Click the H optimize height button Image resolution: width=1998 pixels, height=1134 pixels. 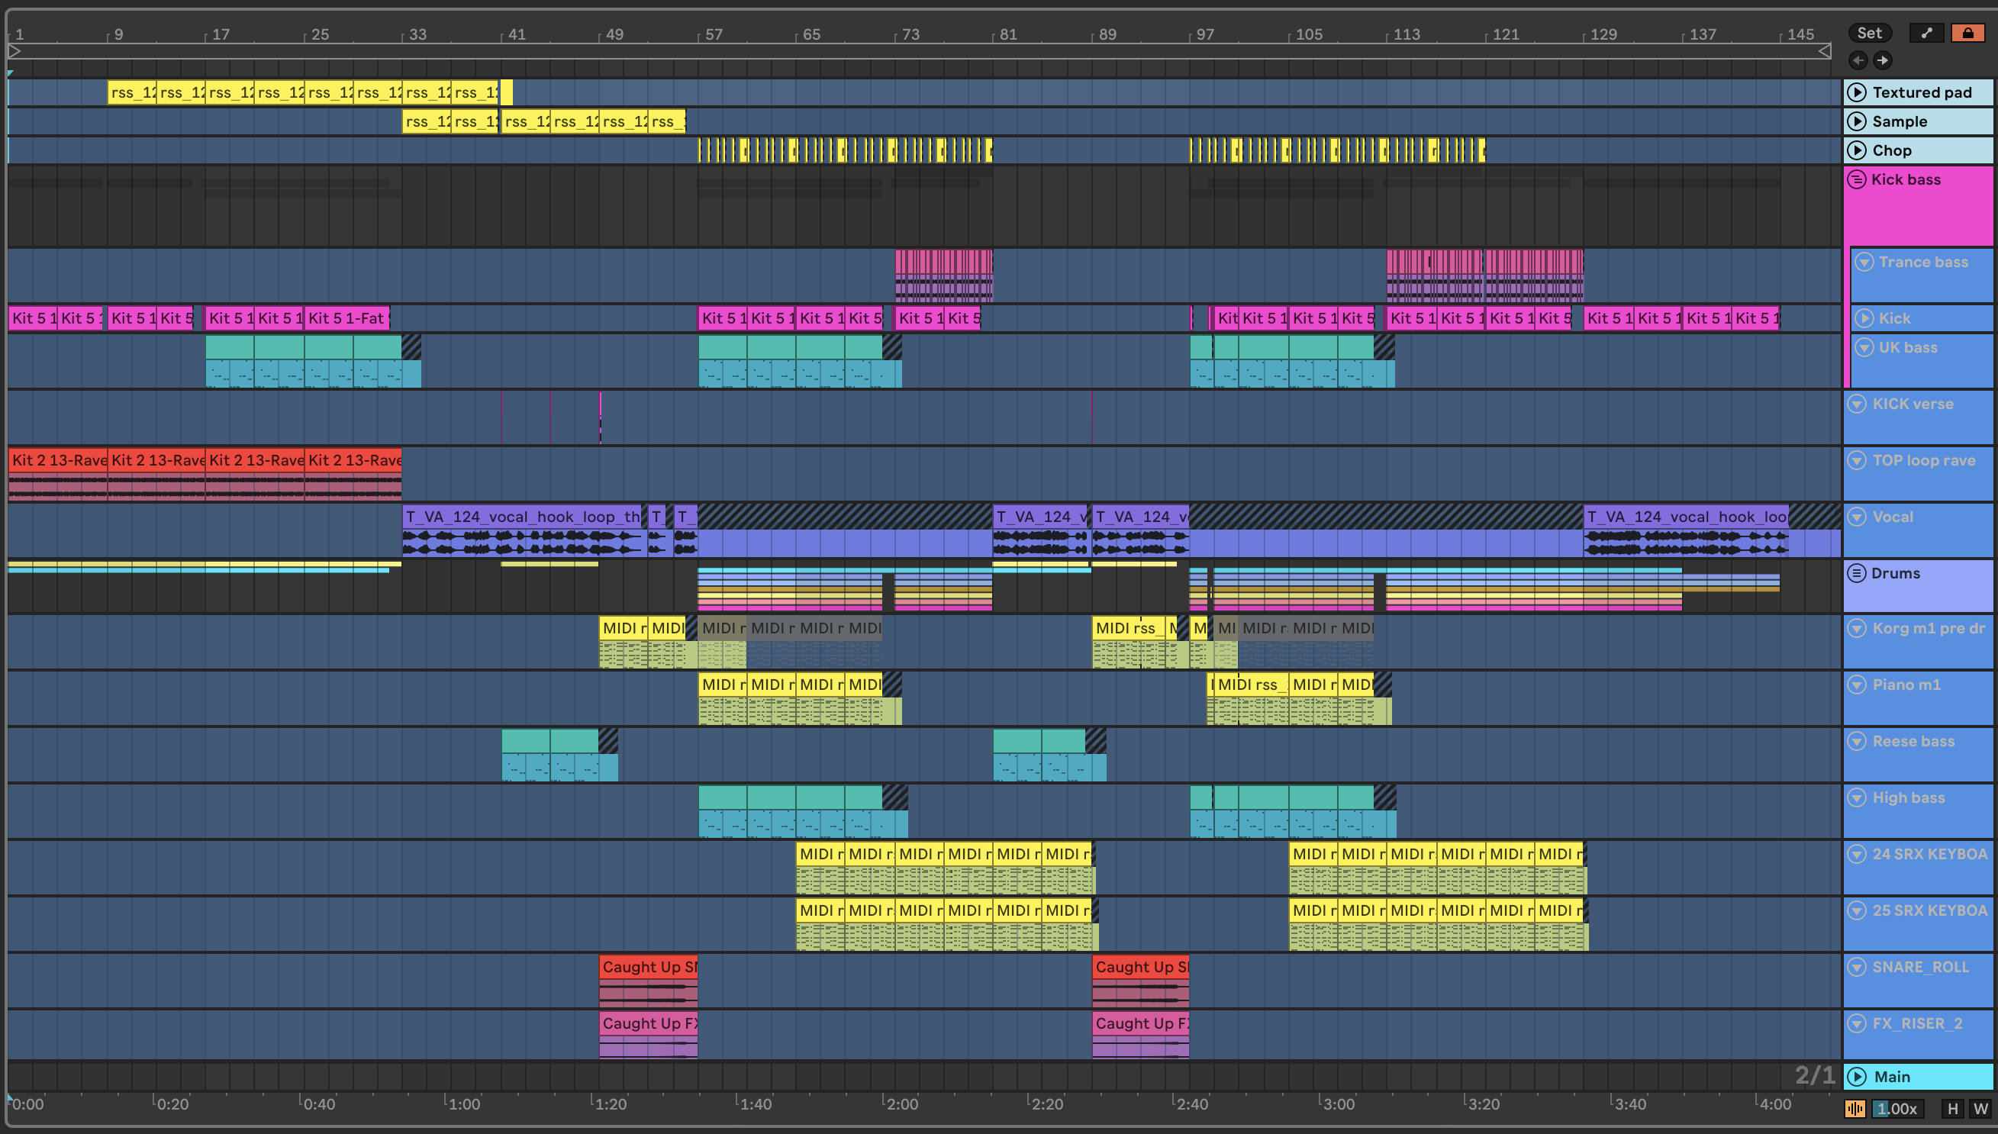pos(1952,1108)
